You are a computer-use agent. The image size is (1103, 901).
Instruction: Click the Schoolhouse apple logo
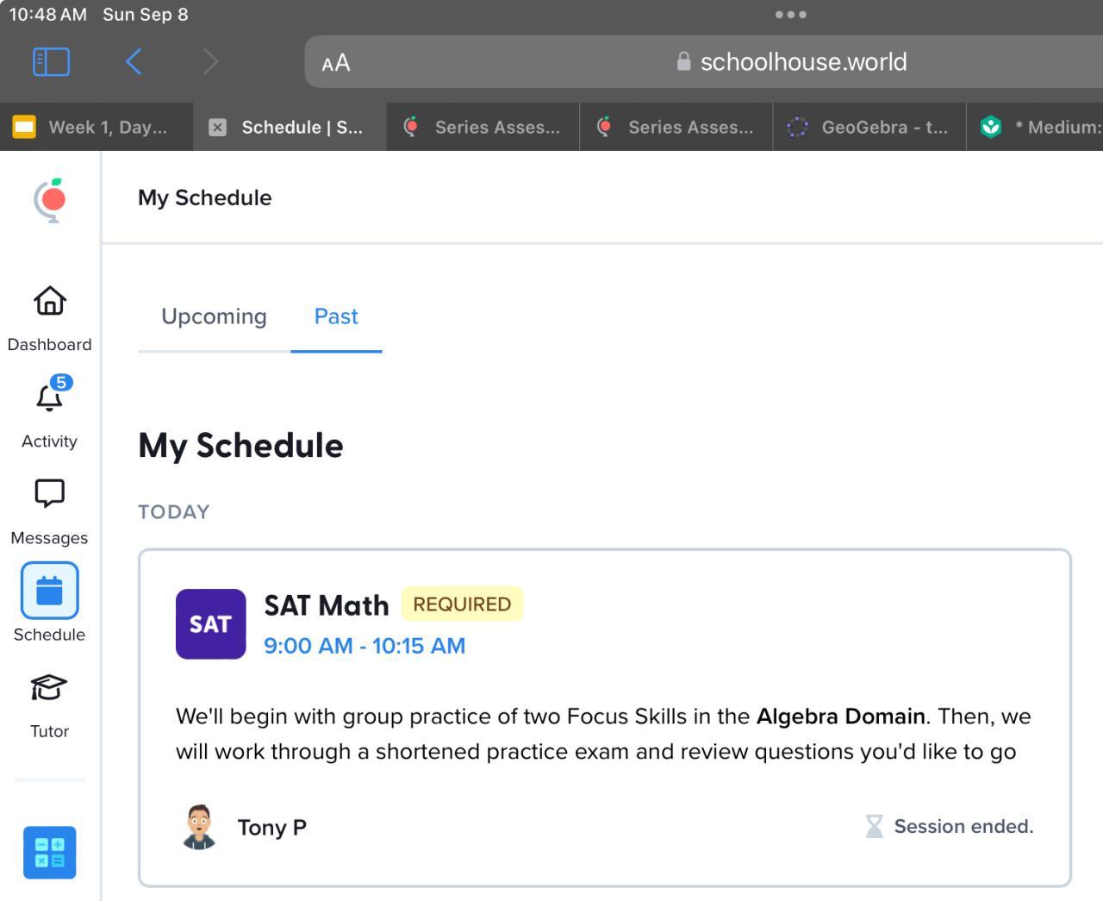(x=51, y=200)
